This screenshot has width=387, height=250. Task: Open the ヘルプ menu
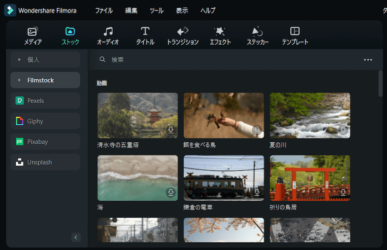tap(208, 10)
